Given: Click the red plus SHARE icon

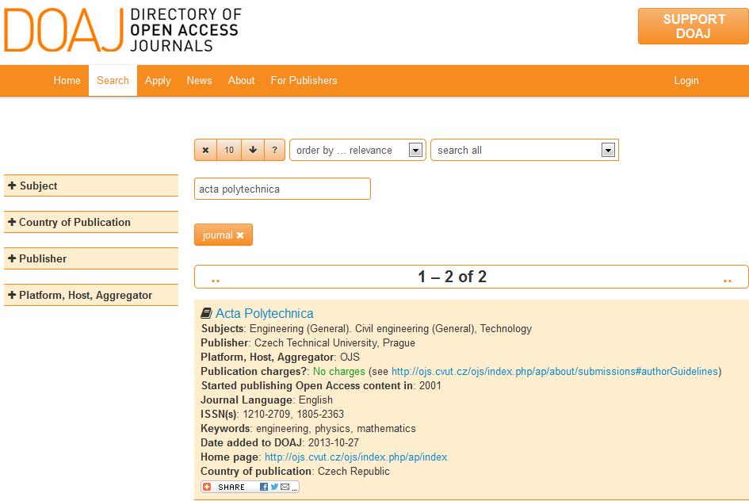Looking at the screenshot, I should [207, 487].
